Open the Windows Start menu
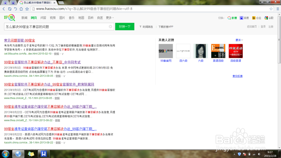The height and width of the screenshot is (158, 281). point(5,154)
